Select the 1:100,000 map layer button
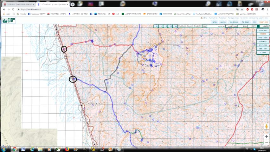 tap(263, 33)
